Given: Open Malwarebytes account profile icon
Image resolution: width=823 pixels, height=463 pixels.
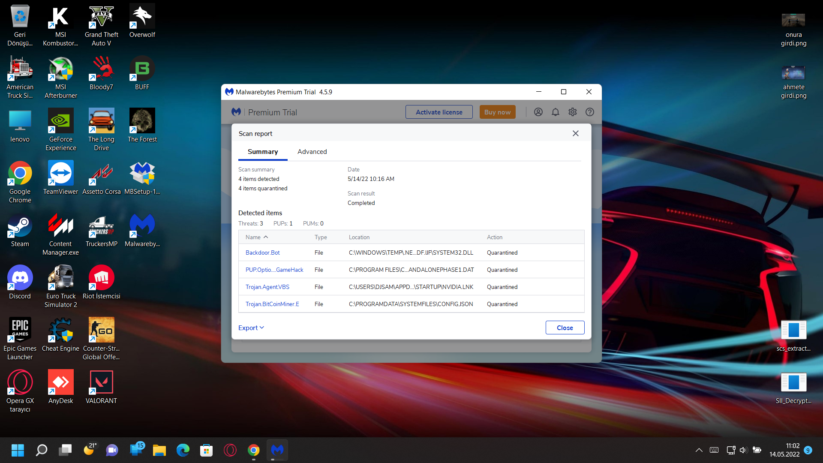Looking at the screenshot, I should [538, 112].
